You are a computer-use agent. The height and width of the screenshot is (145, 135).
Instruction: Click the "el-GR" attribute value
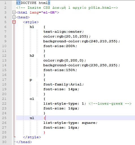pos(49,12)
